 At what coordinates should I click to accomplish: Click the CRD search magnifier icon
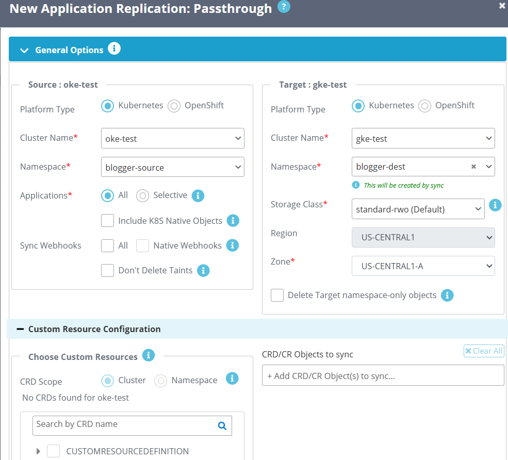click(222, 425)
